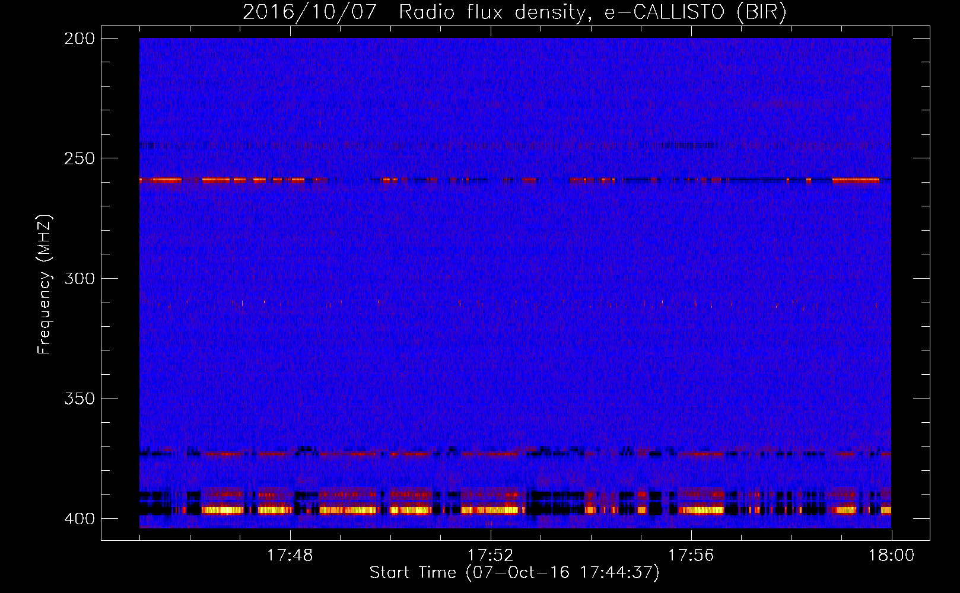Click the 200 frequency tick label
The image size is (960, 593).
click(80, 39)
